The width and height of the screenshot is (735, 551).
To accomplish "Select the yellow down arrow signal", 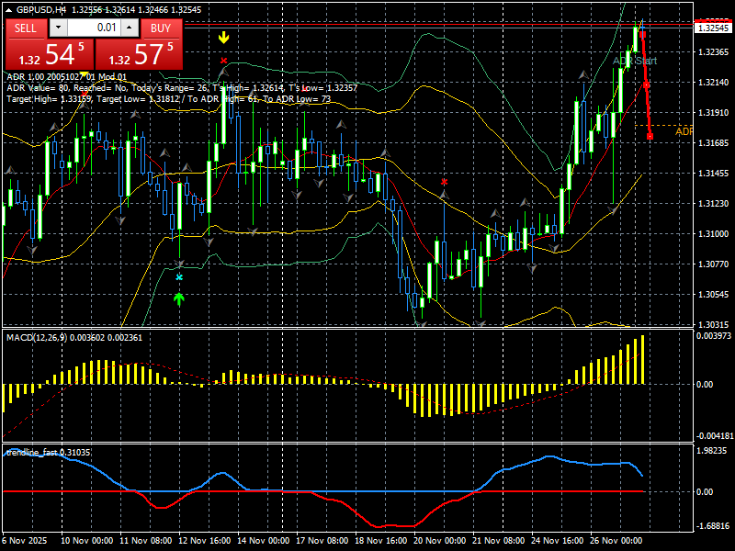I will coord(223,38).
